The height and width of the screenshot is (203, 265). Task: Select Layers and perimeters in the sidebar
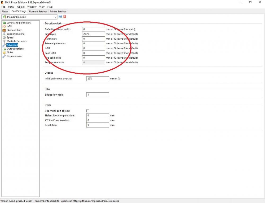point(19,23)
